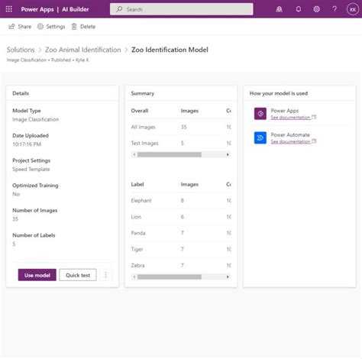Click the Speed Template value
Viewport: 362px width, 359px height.
(x=31, y=170)
